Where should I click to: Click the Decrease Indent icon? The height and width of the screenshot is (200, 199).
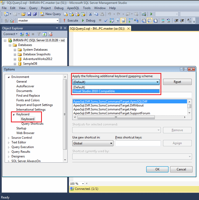(x=176, y=21)
